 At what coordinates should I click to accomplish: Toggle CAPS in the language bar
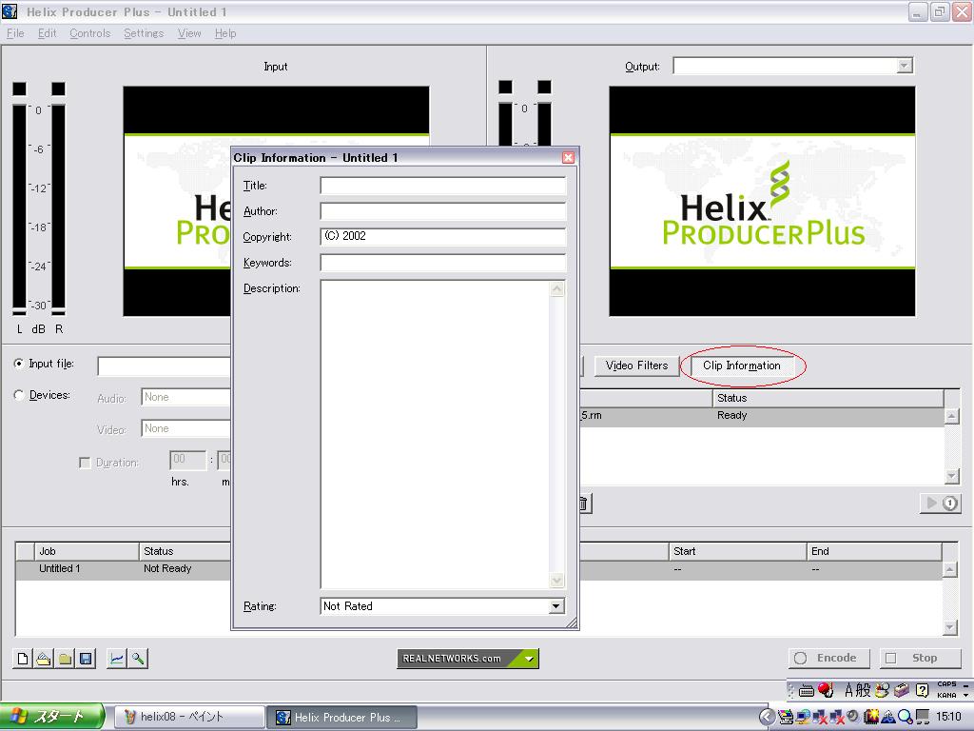pos(946,684)
